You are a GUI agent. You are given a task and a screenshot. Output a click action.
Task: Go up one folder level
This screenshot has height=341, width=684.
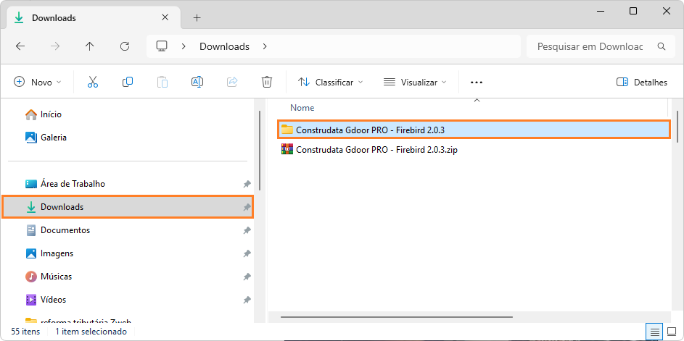(90, 46)
